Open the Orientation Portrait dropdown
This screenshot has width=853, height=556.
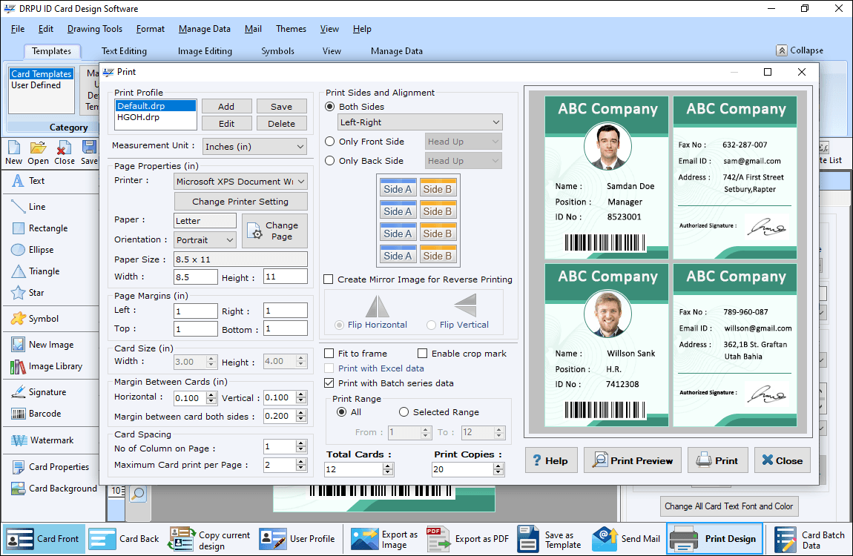[x=205, y=239]
